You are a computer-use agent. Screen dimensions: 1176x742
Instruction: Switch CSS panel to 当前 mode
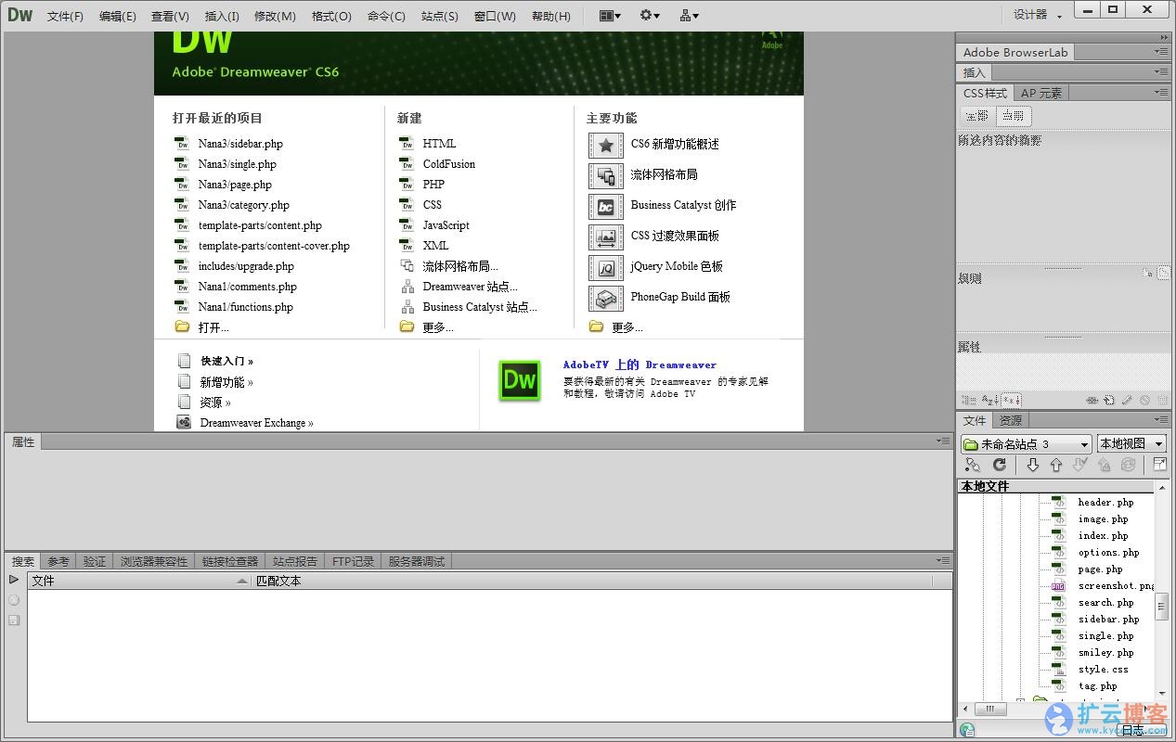coord(1013,116)
